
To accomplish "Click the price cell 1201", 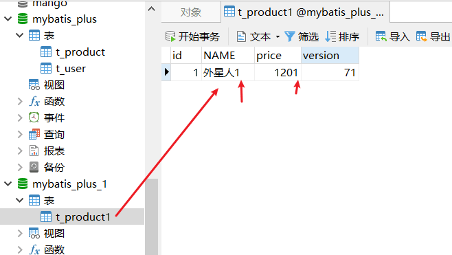I will pyautogui.click(x=278, y=72).
